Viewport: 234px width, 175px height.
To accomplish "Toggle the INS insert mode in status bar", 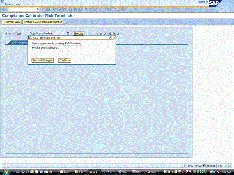I will [x=220, y=165].
